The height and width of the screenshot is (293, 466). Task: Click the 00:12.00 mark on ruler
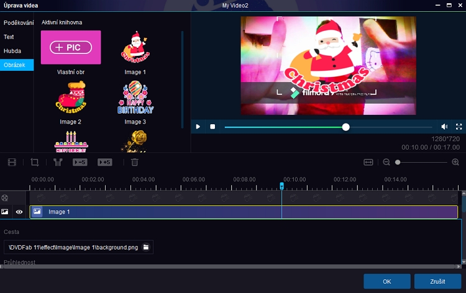(345, 179)
